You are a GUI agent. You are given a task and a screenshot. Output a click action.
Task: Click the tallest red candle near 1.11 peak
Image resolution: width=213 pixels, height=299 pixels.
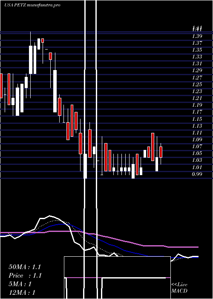point(153,147)
